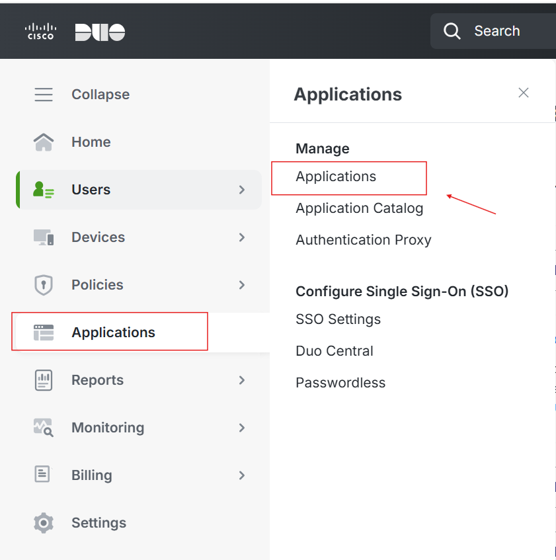Open the Passwordless link
Image resolution: width=556 pixels, height=560 pixels.
(x=340, y=383)
